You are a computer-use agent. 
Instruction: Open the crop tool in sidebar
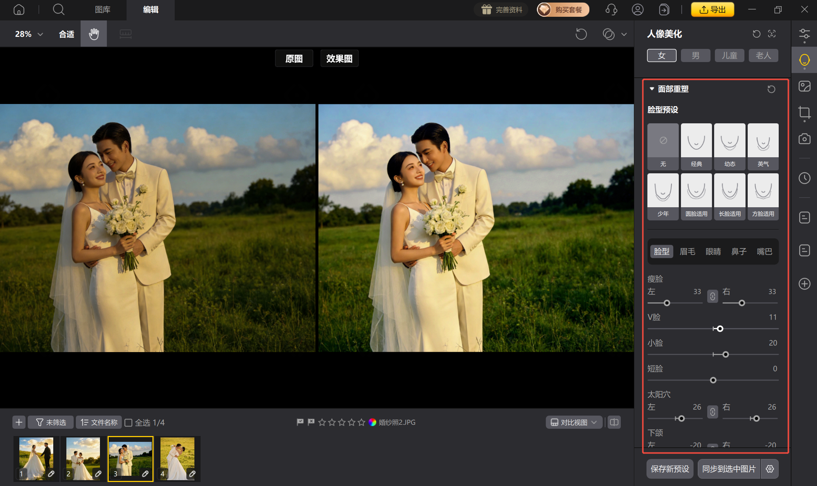pos(804,112)
